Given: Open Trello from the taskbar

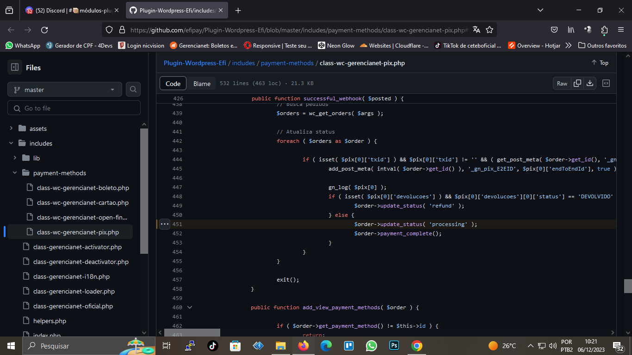Looking at the screenshot, I should pos(349,346).
